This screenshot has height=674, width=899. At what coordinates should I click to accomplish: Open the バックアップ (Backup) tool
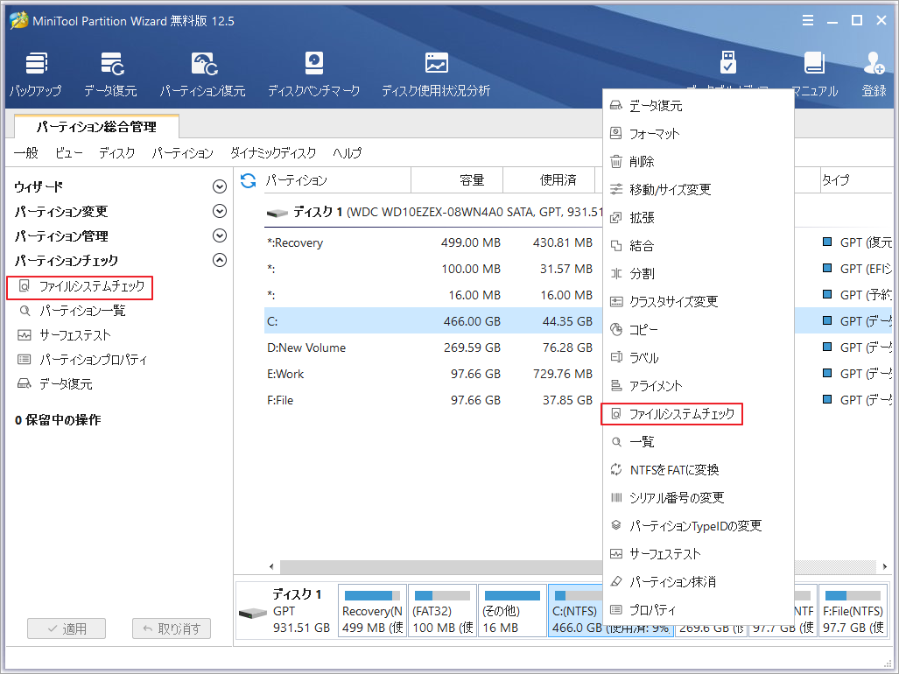point(36,74)
